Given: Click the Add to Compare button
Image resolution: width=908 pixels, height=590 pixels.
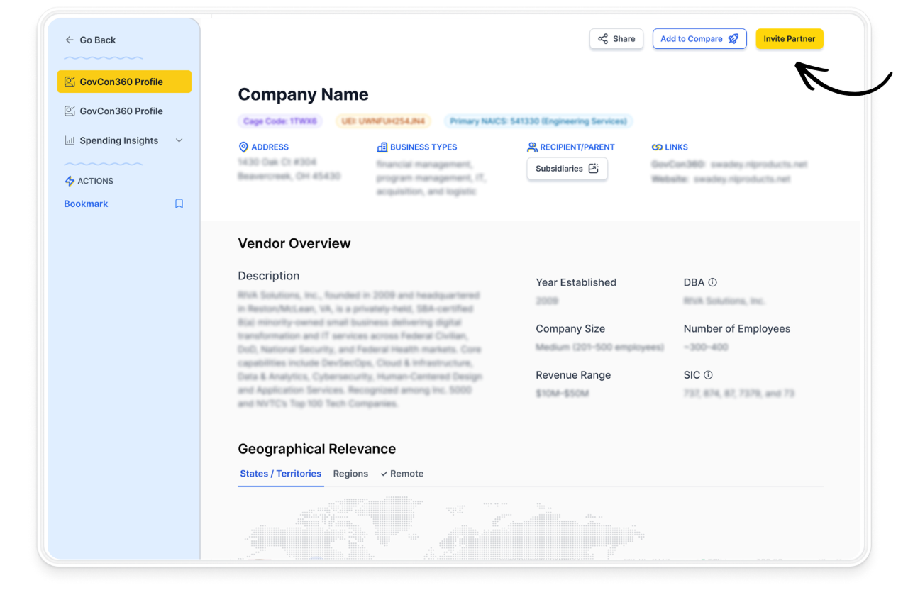Looking at the screenshot, I should (x=699, y=39).
